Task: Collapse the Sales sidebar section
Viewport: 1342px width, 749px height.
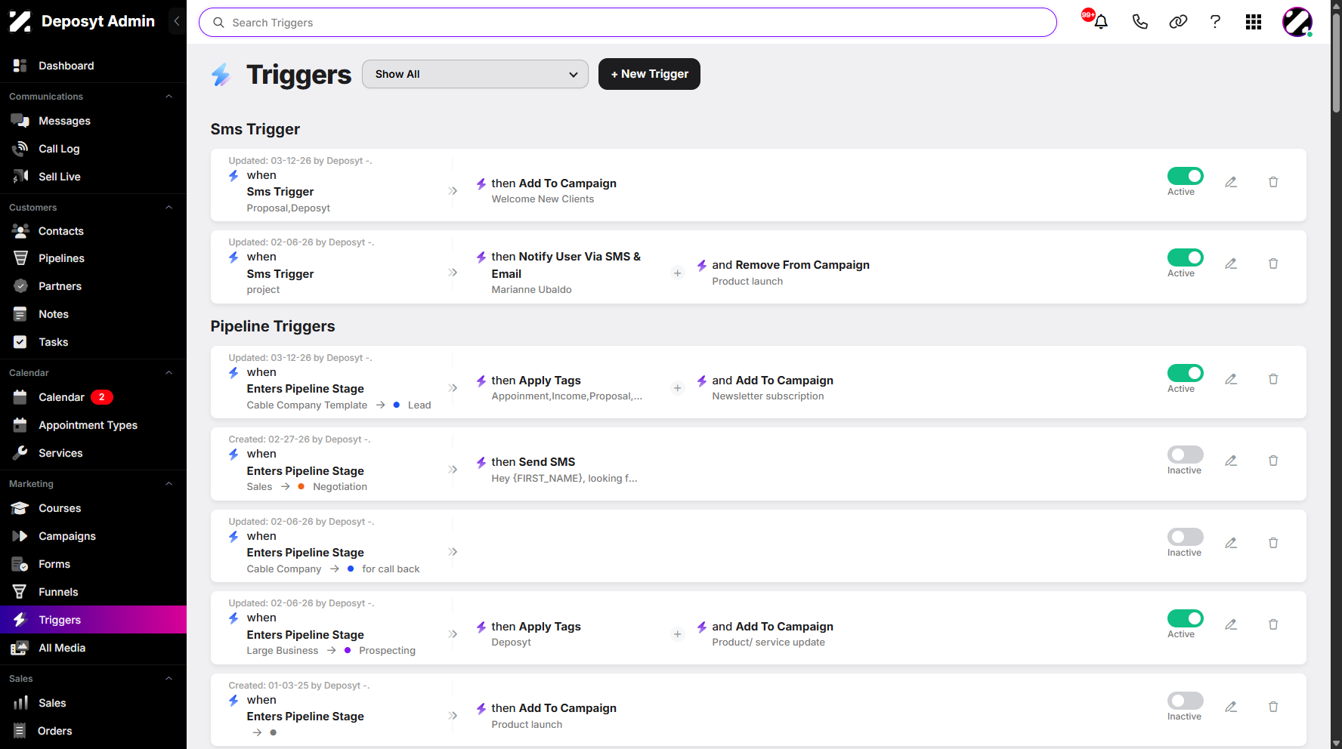Action: pyautogui.click(x=169, y=679)
